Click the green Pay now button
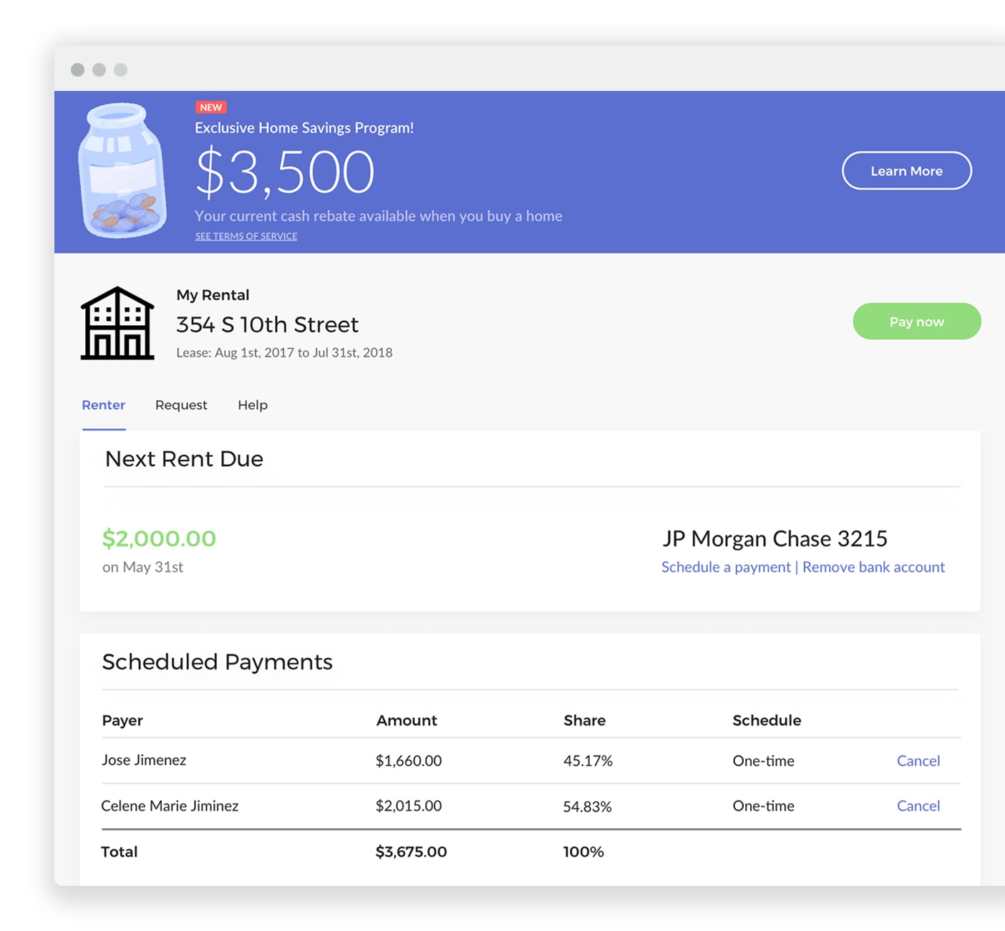The image size is (1005, 931). point(916,322)
